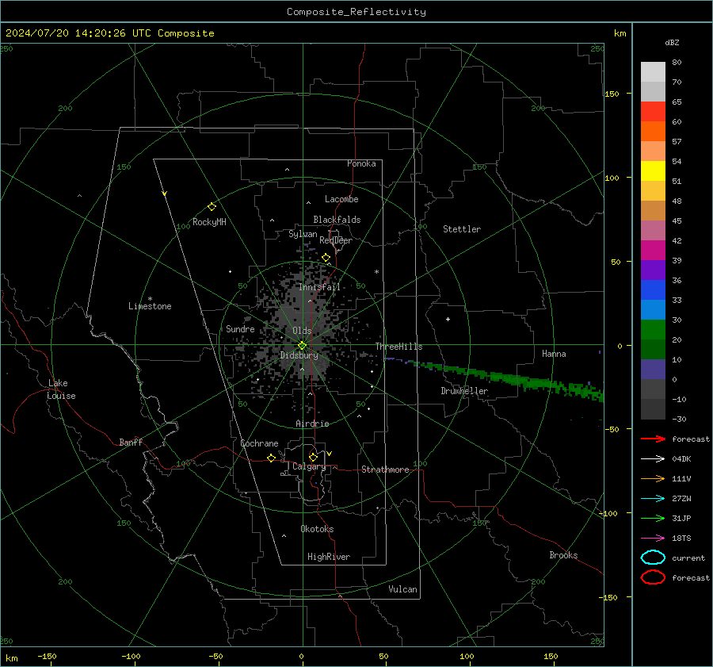Click the Strathmore town label
Image resolution: width=713 pixels, height=667 pixels.
point(385,470)
